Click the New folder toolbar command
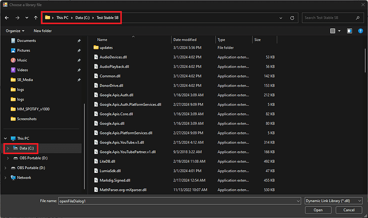Image resolution: width=368 pixels, height=218 pixels. tap(43, 31)
